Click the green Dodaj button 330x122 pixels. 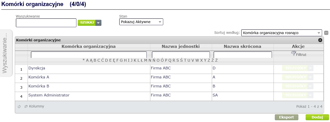(x=317, y=117)
